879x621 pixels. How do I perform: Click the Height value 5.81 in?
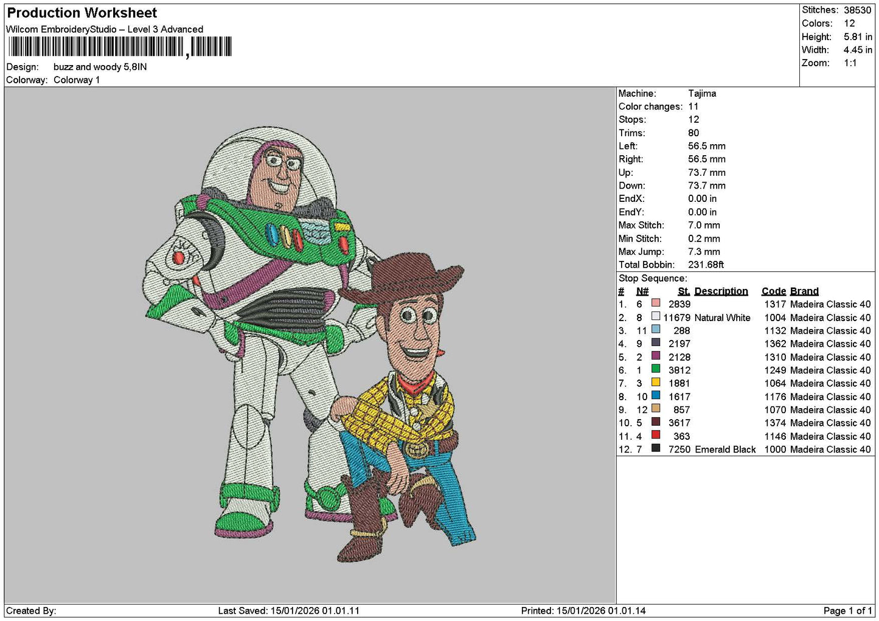point(858,37)
